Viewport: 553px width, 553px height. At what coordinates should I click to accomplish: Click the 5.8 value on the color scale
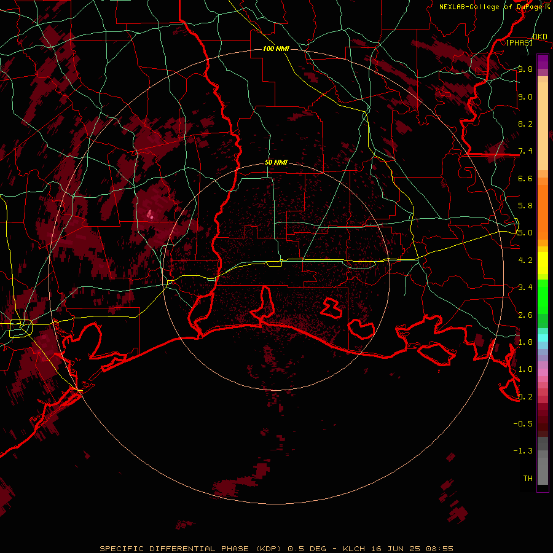coord(525,205)
